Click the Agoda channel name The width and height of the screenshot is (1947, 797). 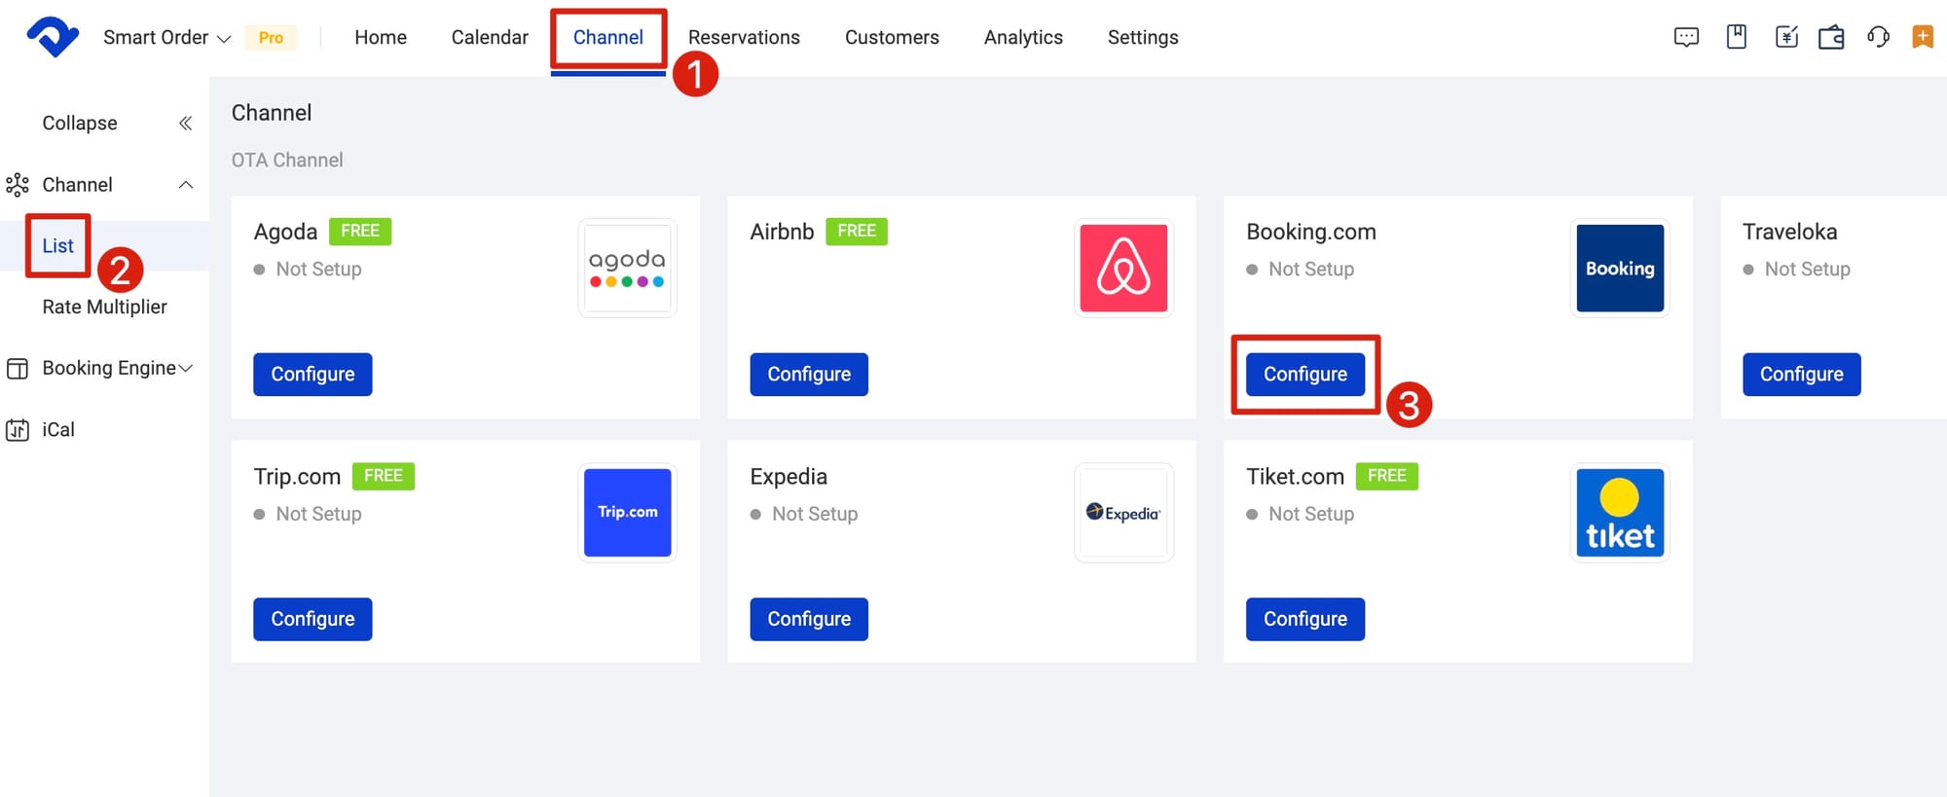[x=285, y=232]
